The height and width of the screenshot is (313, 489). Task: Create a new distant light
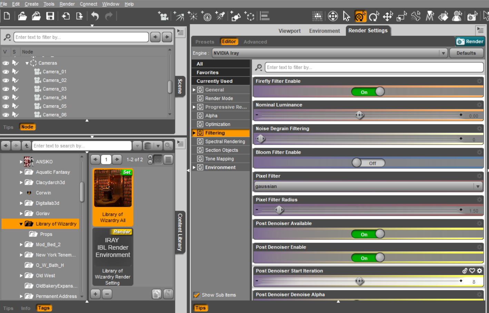[179, 16]
